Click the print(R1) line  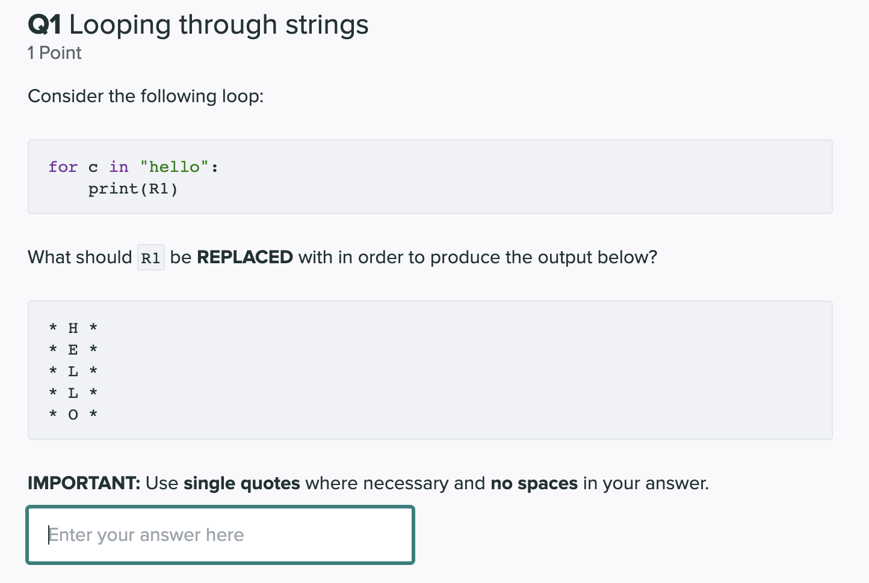click(x=134, y=188)
